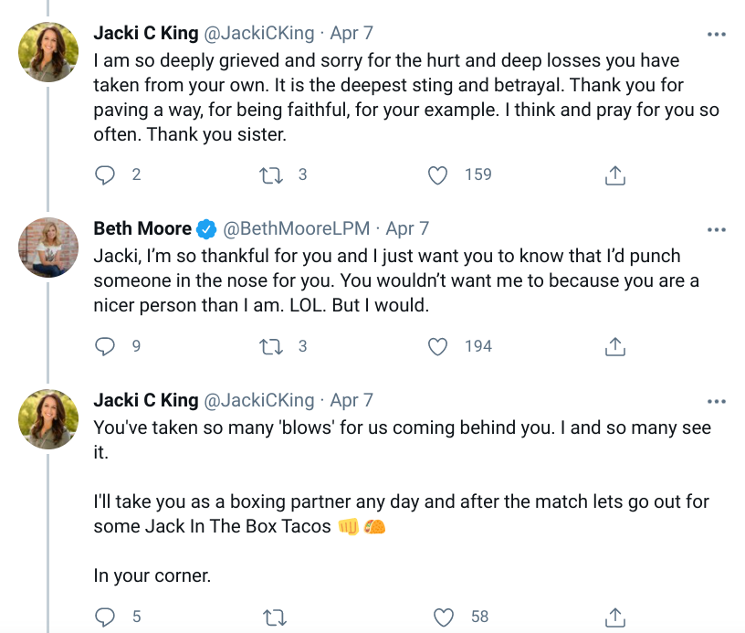Screen dimensions: 745x633
Task: Open Jacki C King's avatar on first tweet
Action: (x=48, y=52)
